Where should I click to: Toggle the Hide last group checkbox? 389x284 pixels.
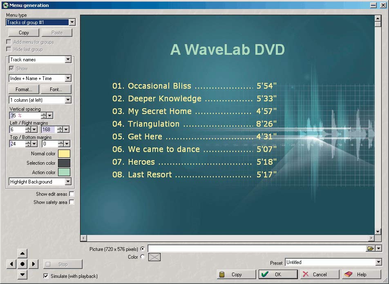point(9,49)
